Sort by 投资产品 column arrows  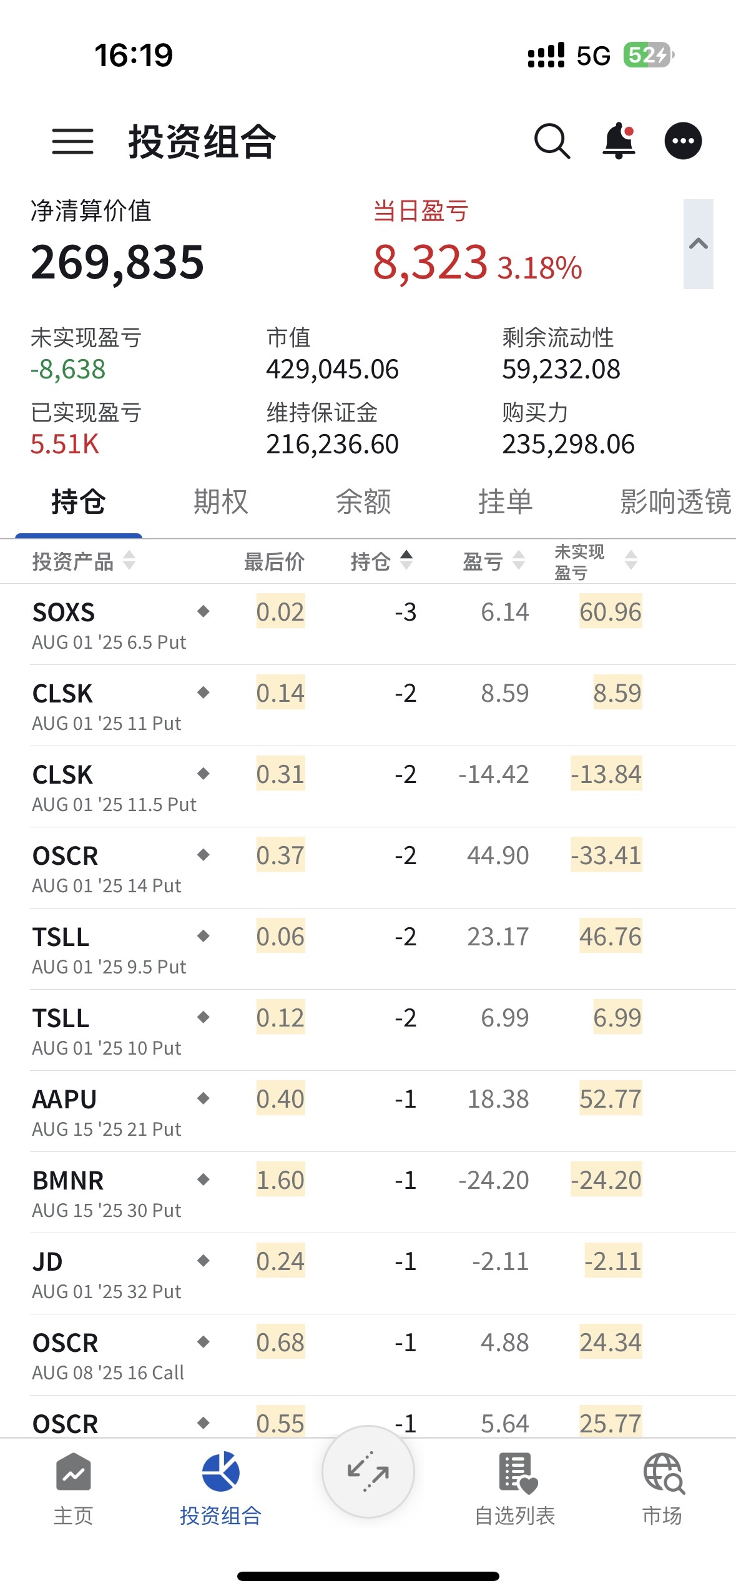pos(129,560)
